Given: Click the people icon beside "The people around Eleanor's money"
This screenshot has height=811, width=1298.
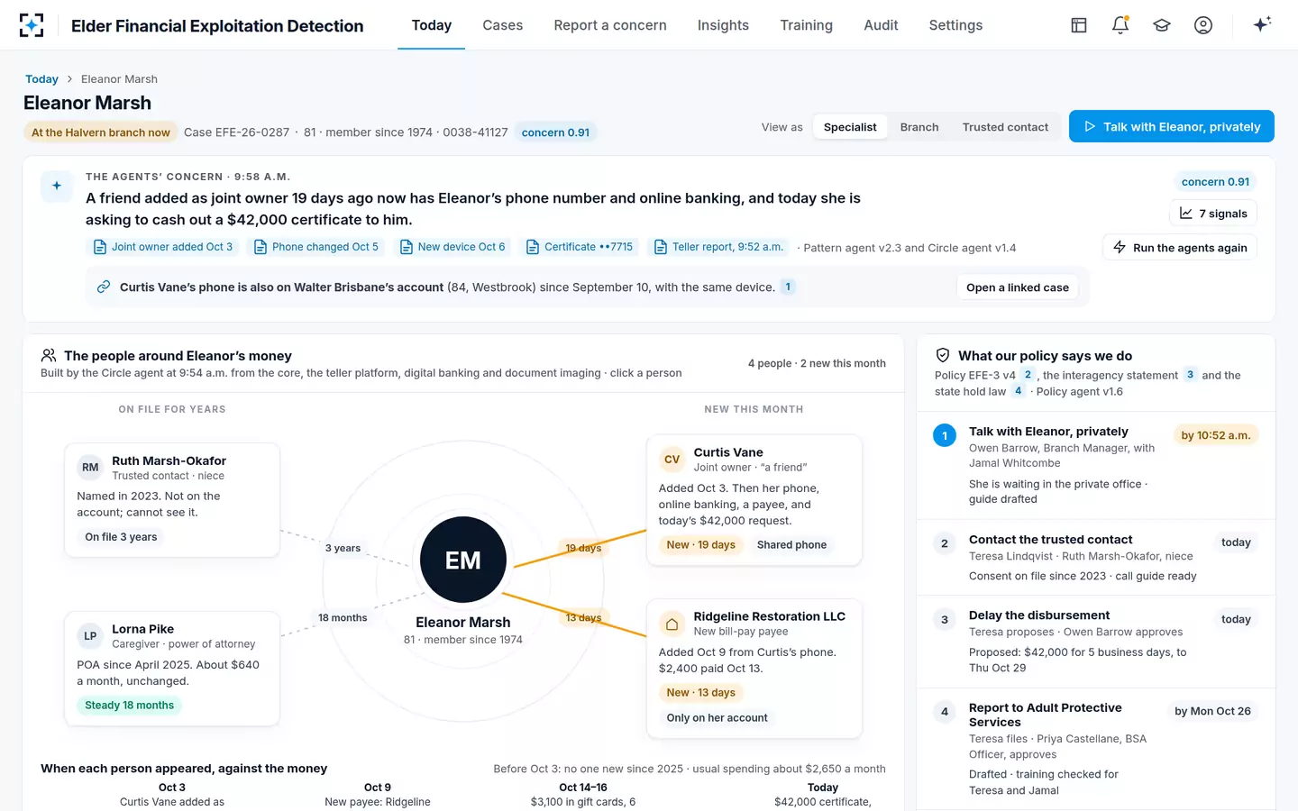Looking at the screenshot, I should click(49, 355).
